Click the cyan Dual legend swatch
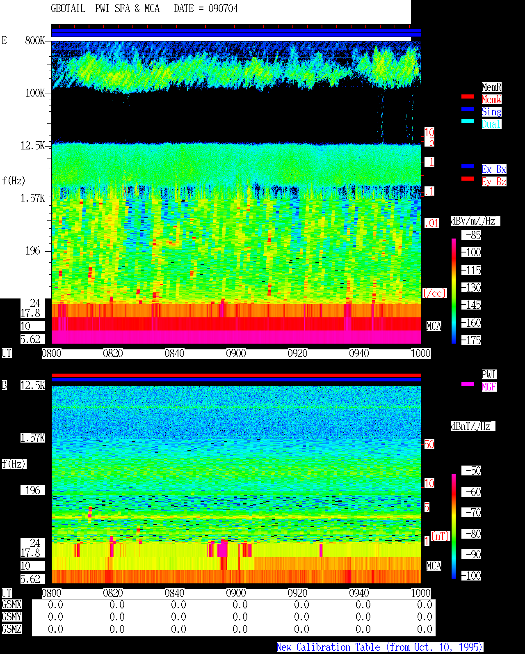Image resolution: width=525 pixels, height=654 pixels. 468,121
